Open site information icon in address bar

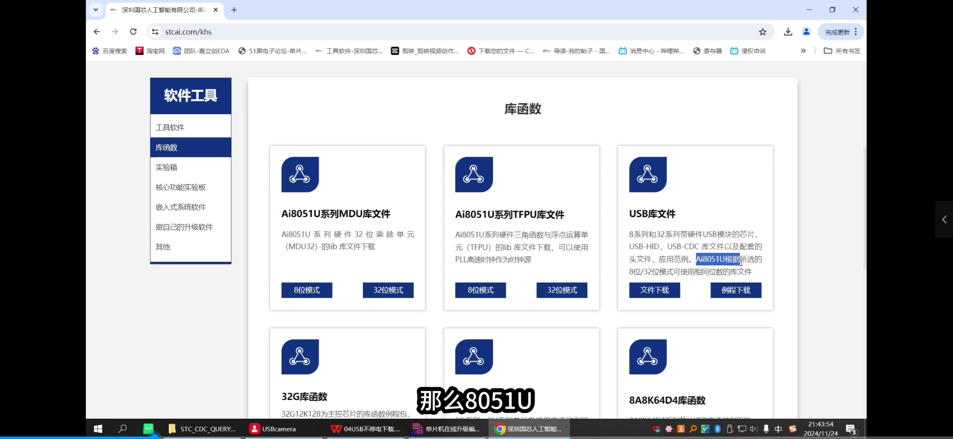click(x=155, y=32)
